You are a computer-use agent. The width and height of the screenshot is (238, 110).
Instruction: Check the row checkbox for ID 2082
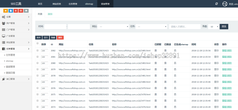38,50
